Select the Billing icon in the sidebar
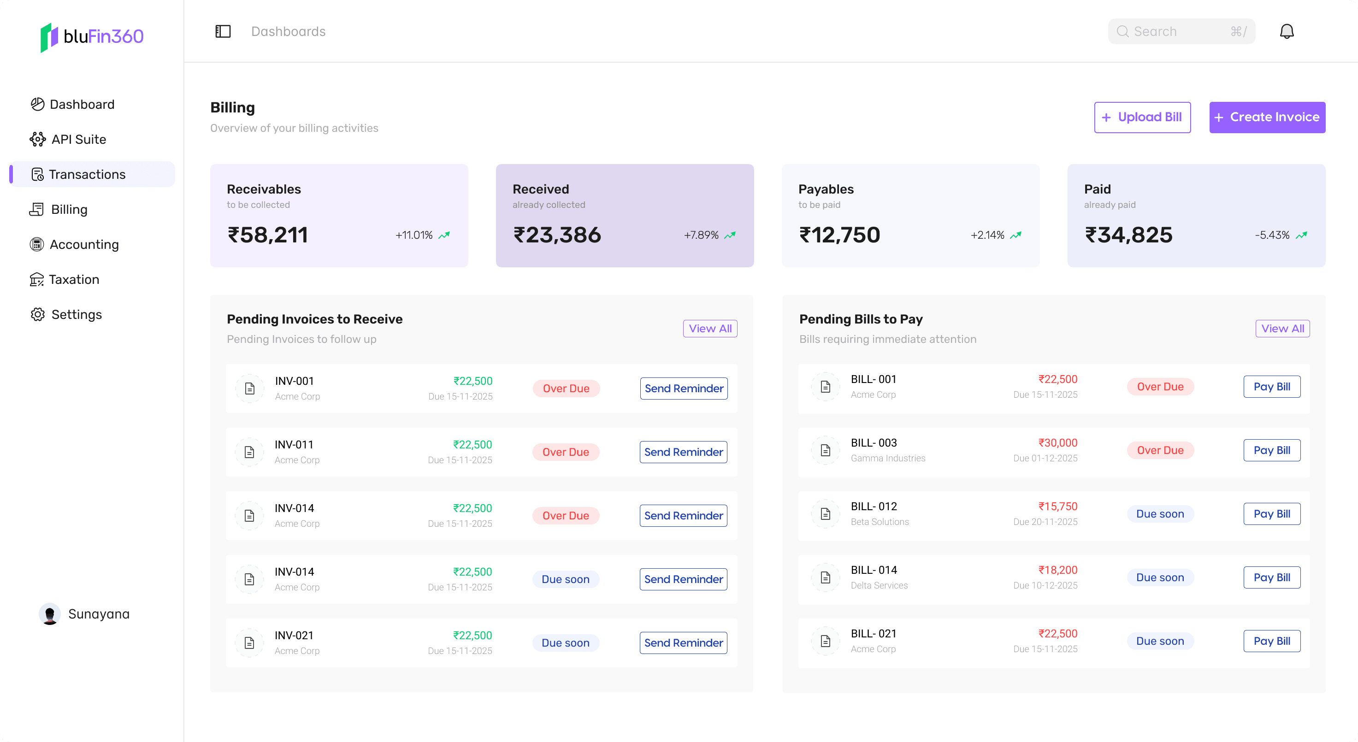 [36, 209]
